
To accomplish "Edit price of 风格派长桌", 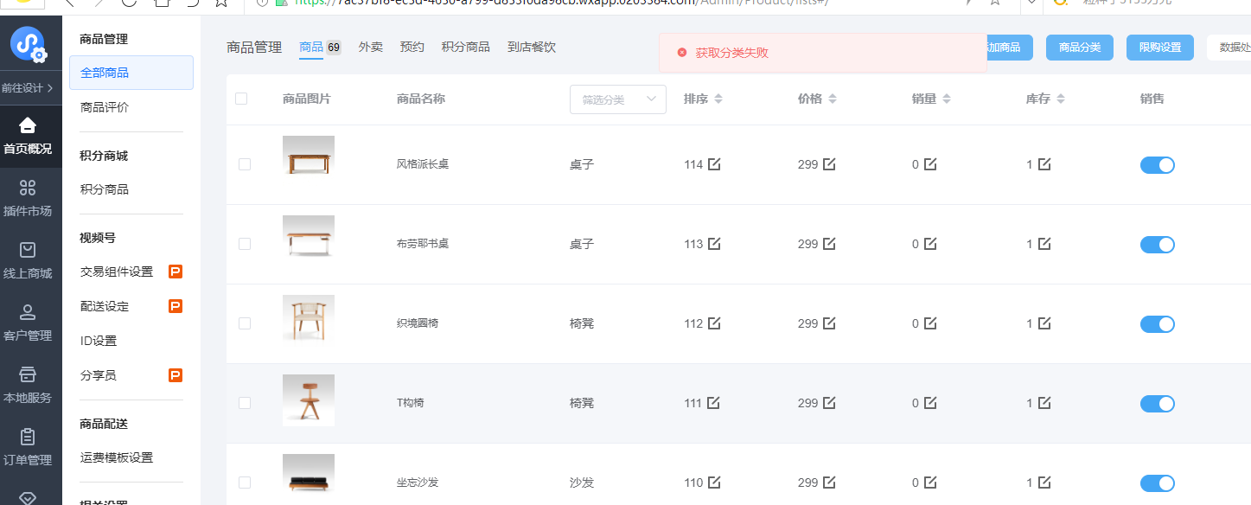I will 829,164.
